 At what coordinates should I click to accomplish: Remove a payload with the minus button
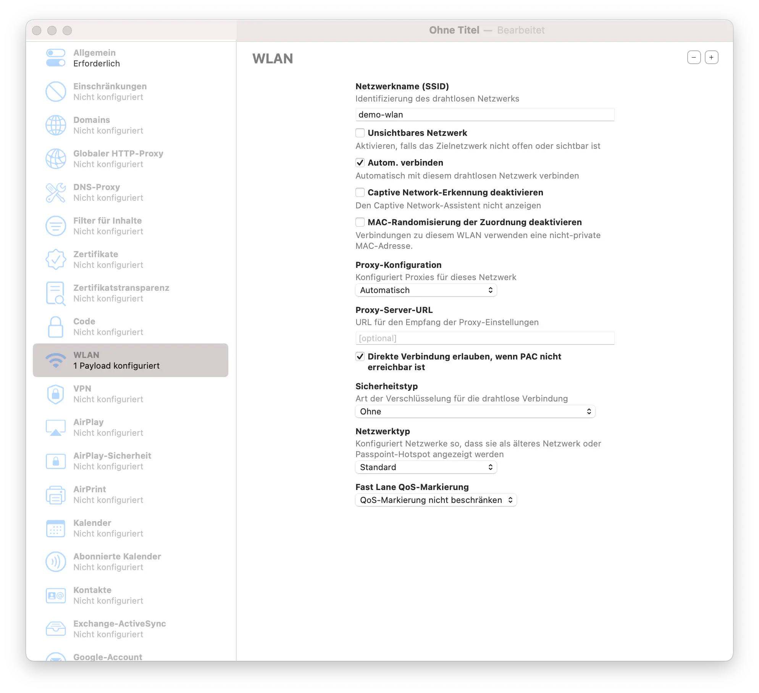coord(694,57)
